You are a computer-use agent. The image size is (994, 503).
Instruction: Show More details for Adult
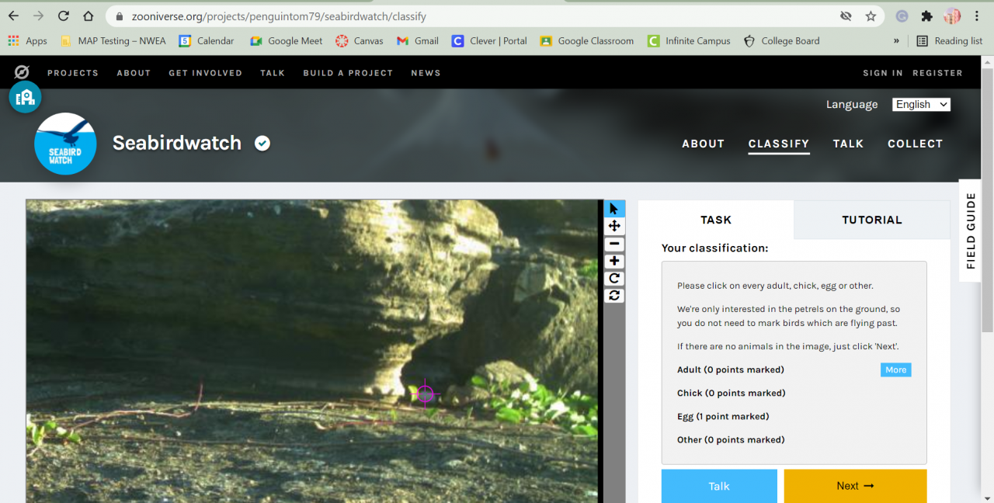point(895,369)
